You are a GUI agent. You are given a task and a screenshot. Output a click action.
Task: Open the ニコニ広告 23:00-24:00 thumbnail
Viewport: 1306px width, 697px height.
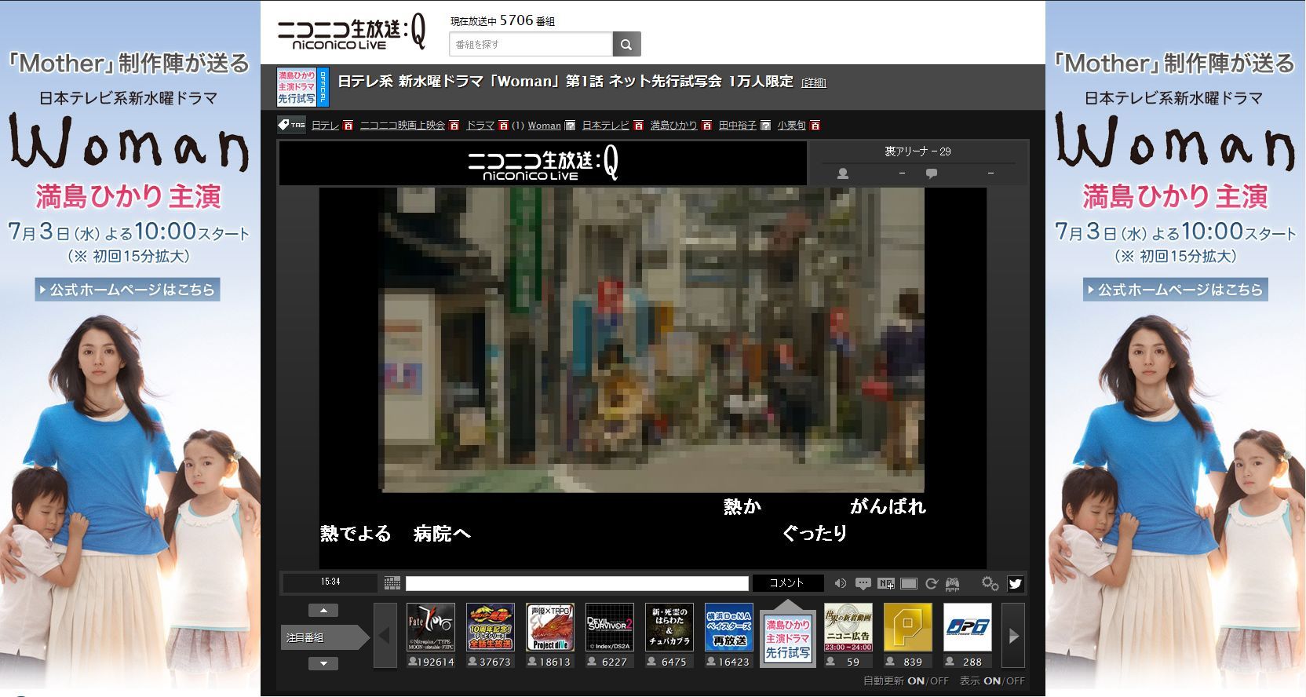[x=848, y=627]
